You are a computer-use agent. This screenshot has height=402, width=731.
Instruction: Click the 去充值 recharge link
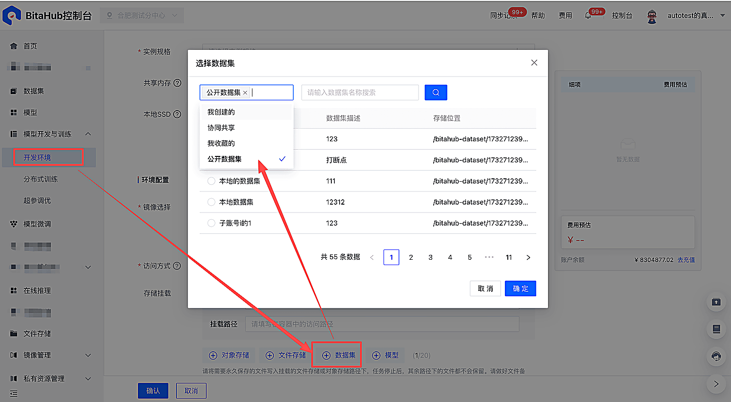686,260
